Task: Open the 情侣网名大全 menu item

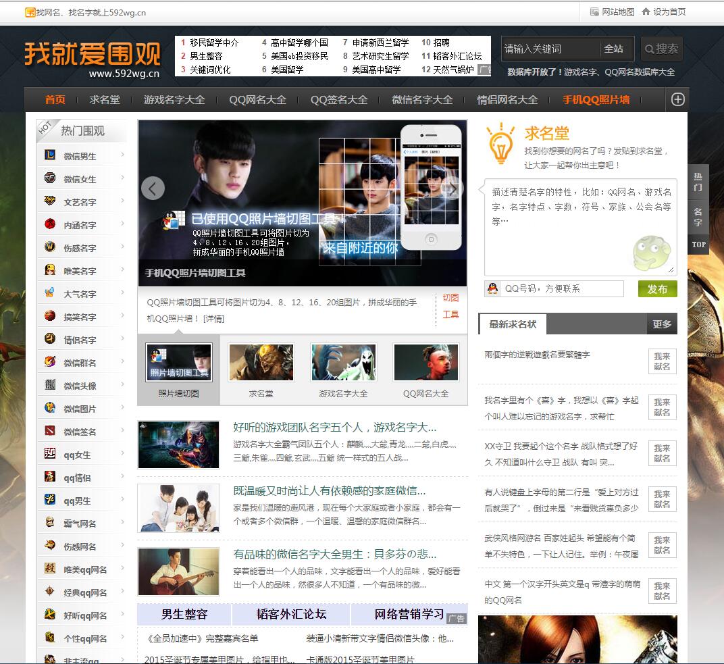Action: click(507, 100)
